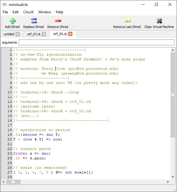Open the Window menu
Screen dimensions: 177x192
point(45,12)
